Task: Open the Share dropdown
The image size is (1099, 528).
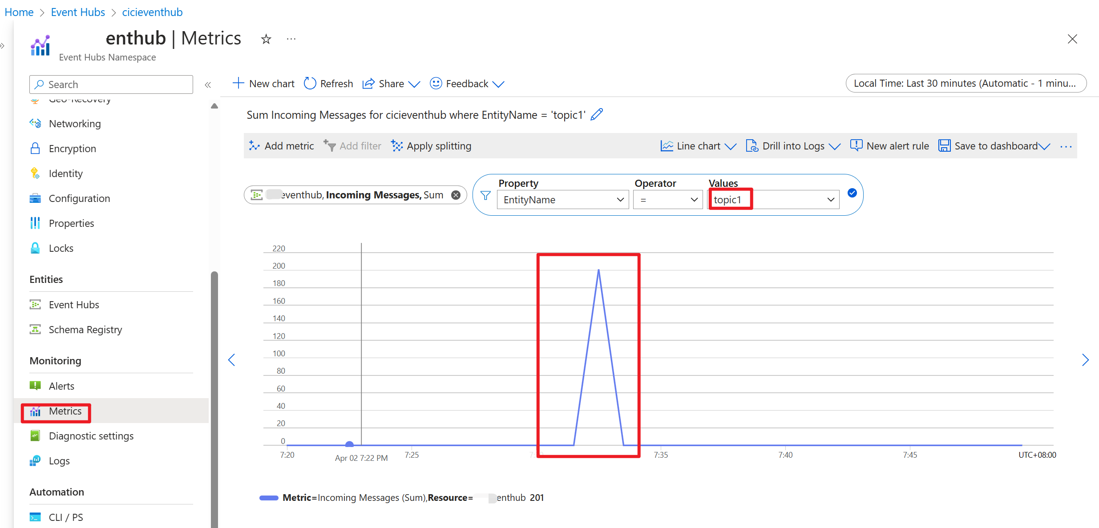Action: 391,84
